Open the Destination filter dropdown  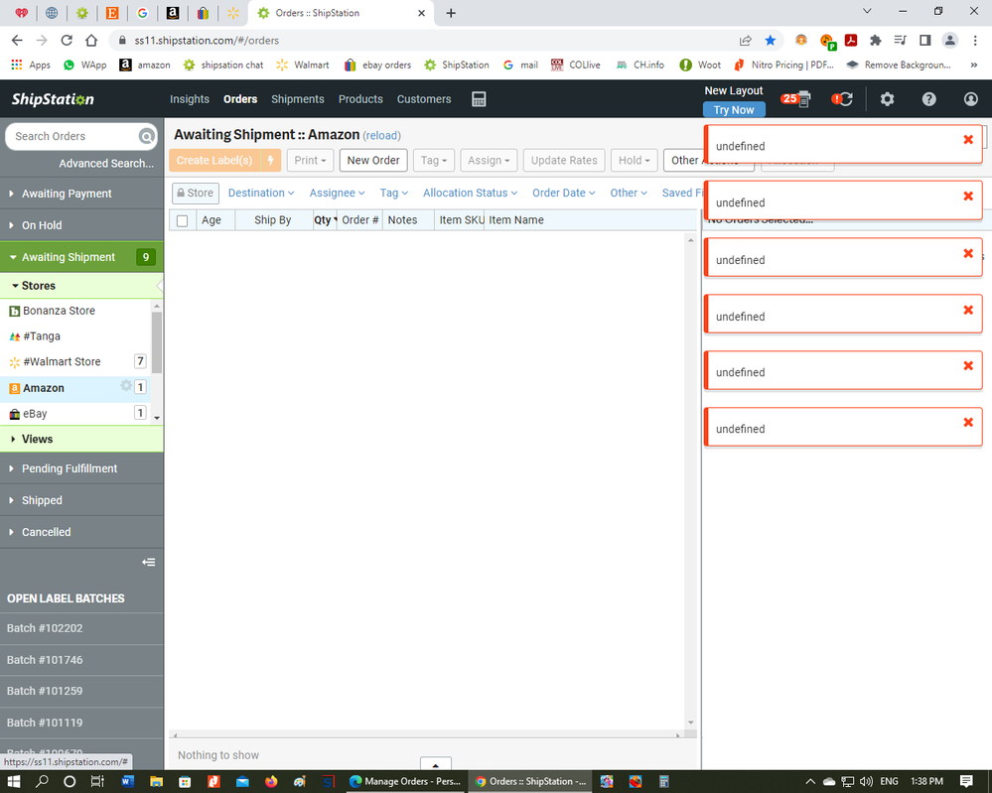click(261, 194)
